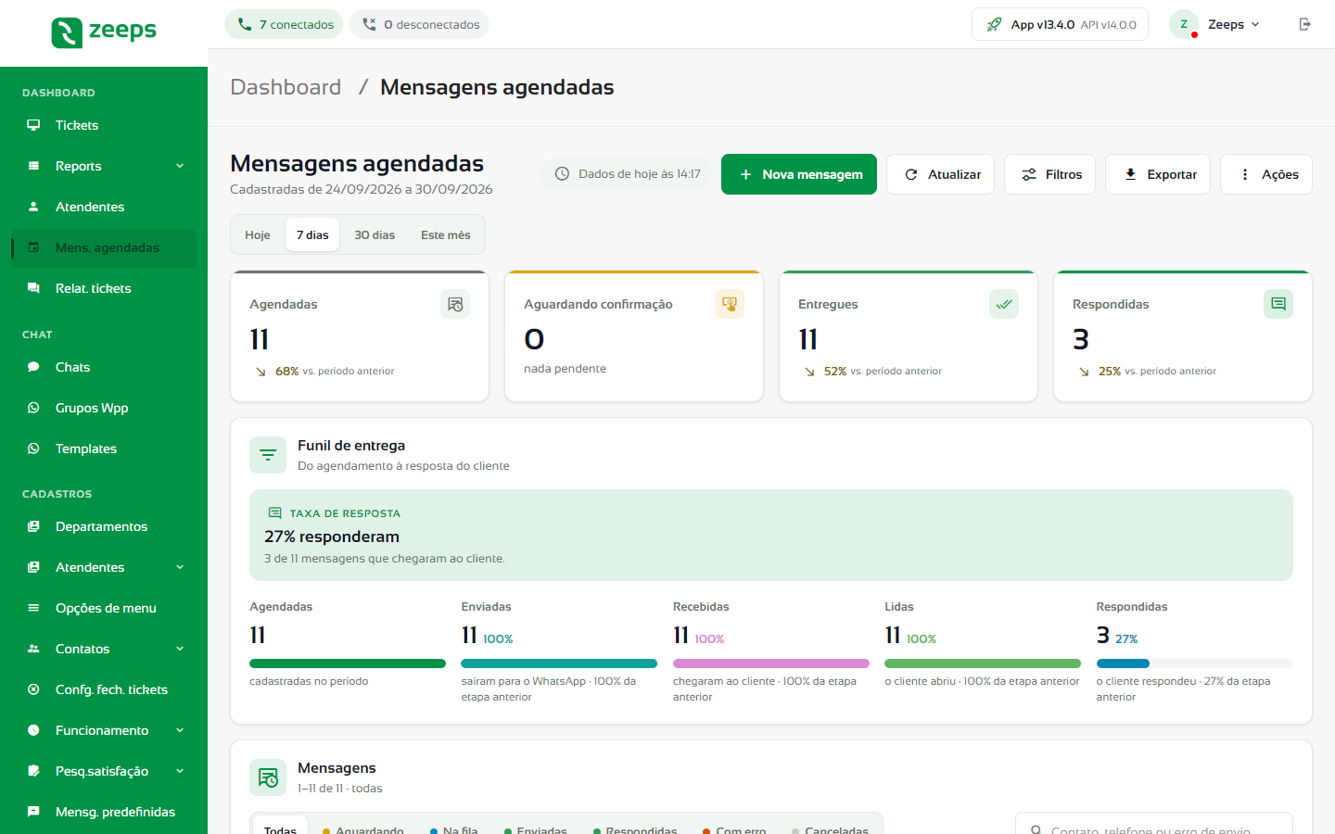Expand the Funcionamento submenu chevron

(x=180, y=730)
